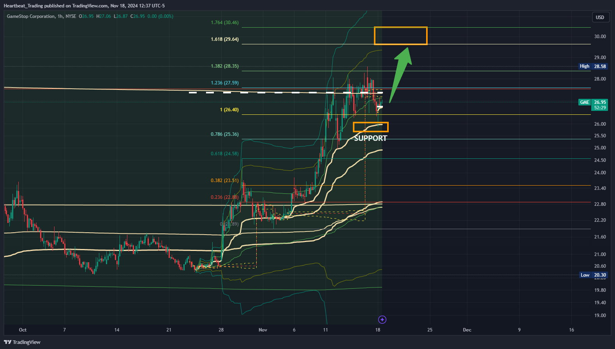Select the 0.236 (22.88) Fibonacci label
Image resolution: width=615 pixels, height=349 pixels.
225,197
